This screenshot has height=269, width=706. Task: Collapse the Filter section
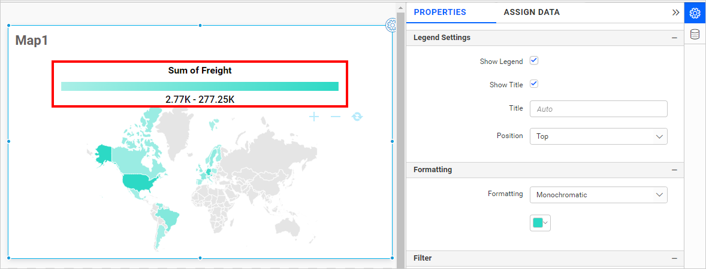675,258
